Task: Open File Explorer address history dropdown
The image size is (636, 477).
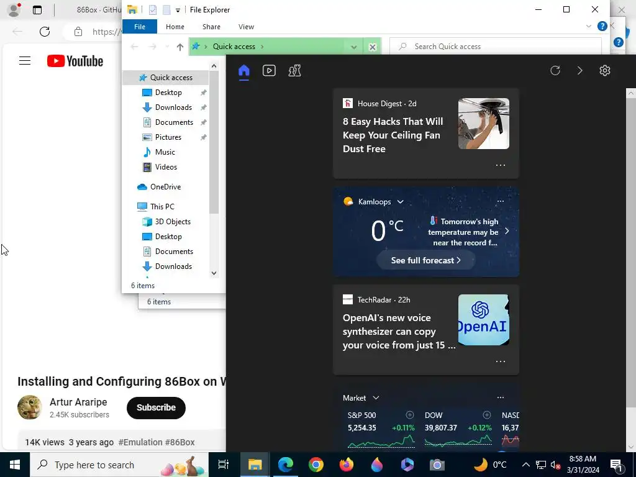Action: tap(353, 47)
